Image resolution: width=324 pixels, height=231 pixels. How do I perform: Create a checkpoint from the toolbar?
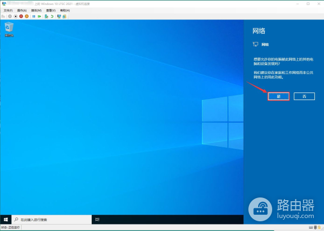click(x=46, y=16)
